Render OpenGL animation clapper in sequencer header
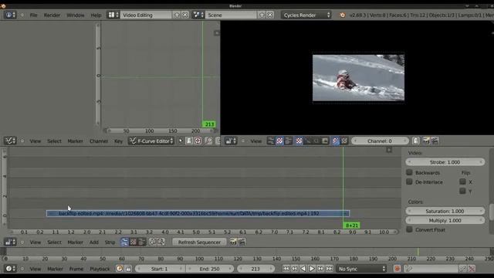494x278 pixels. pos(242,242)
